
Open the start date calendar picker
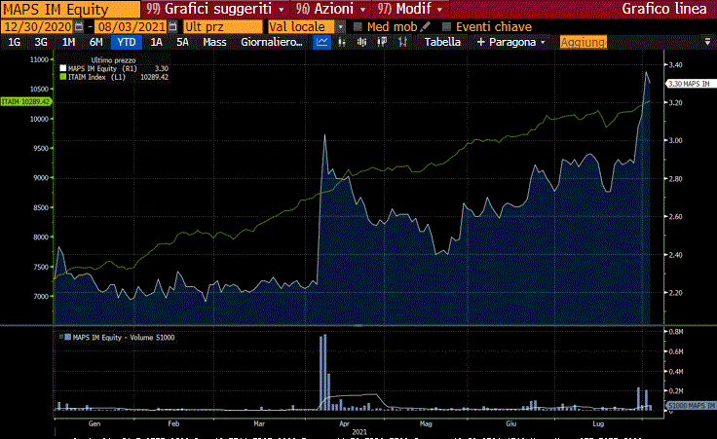point(79,27)
